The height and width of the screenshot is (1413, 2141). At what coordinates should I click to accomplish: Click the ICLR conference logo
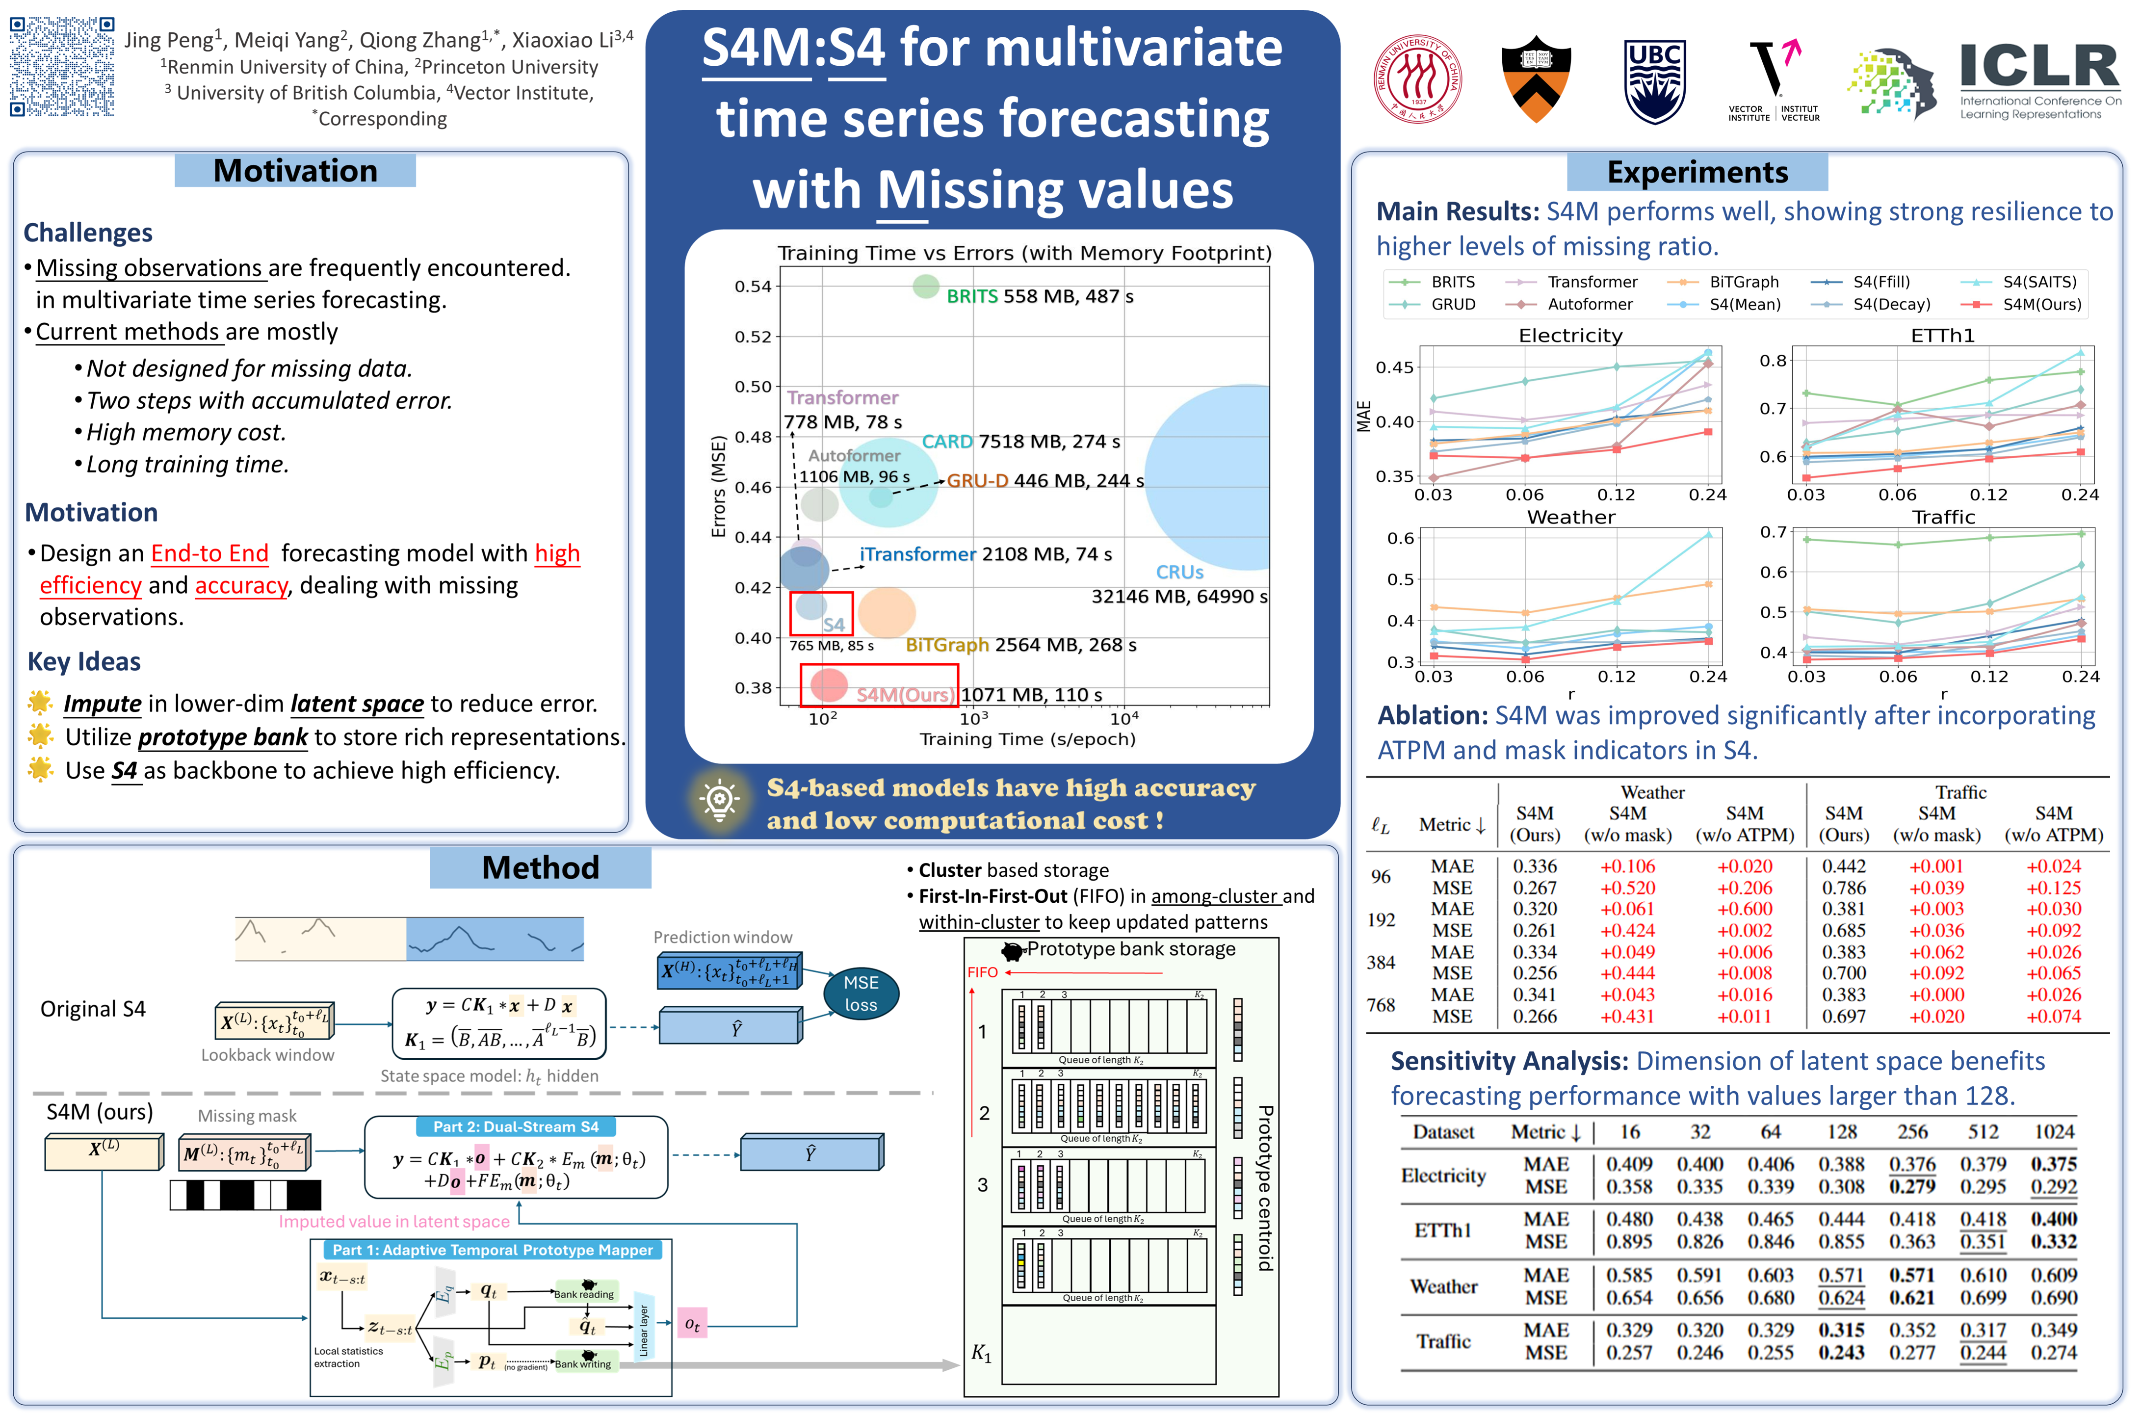2039,81
